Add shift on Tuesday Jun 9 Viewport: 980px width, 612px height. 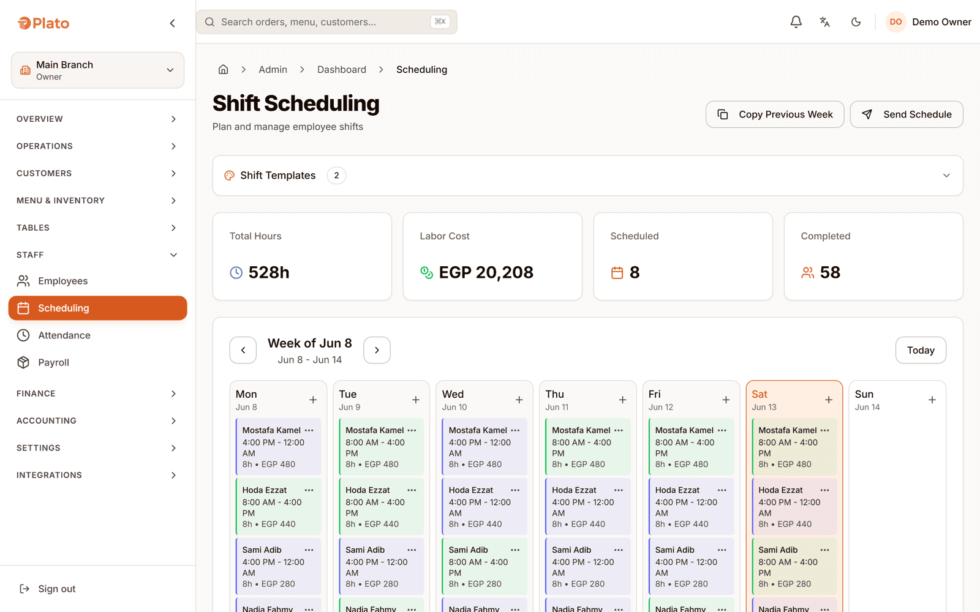coord(416,400)
